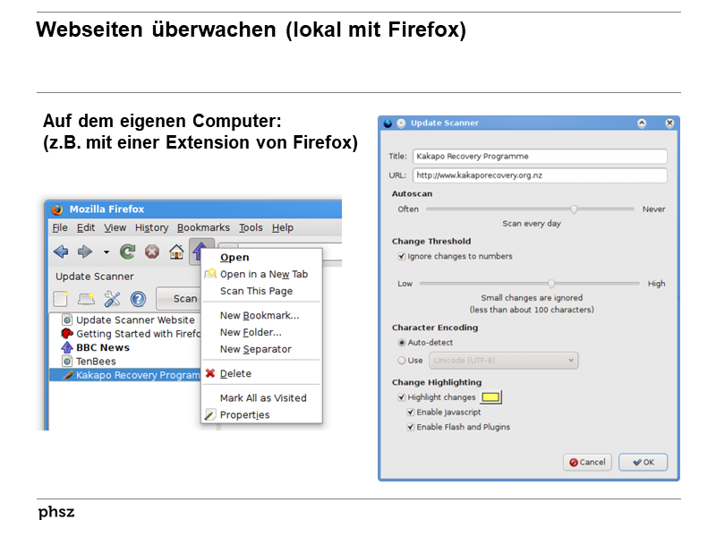The width and height of the screenshot is (716, 537).
Task: Click the back navigation arrow
Action: pyautogui.click(x=61, y=250)
